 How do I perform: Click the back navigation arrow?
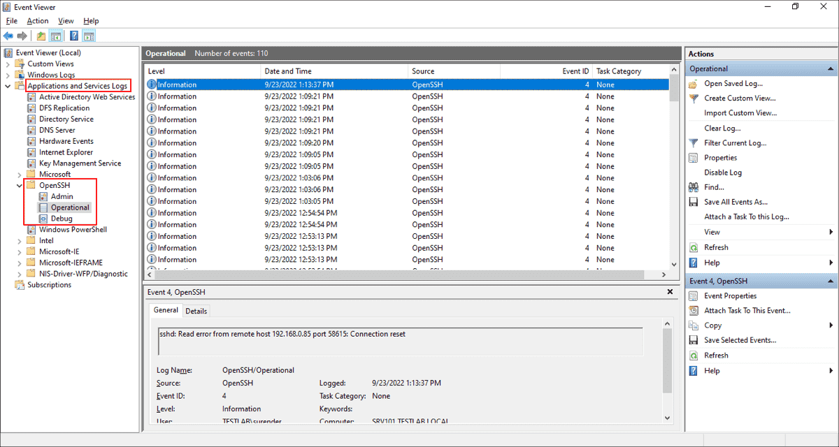(9, 36)
